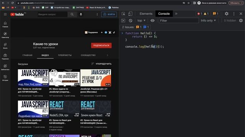This screenshot has width=245, height=137.
Task: Open Palettes bookmark
Action: pyautogui.click(x=114, y=8)
